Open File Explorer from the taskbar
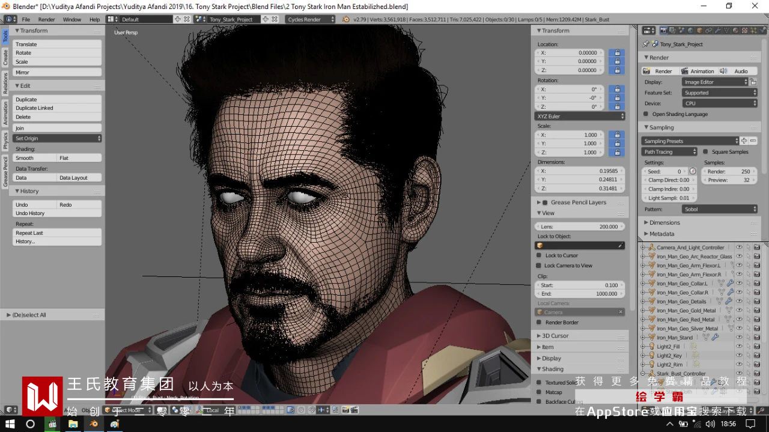The height and width of the screenshot is (432, 769). 73,424
